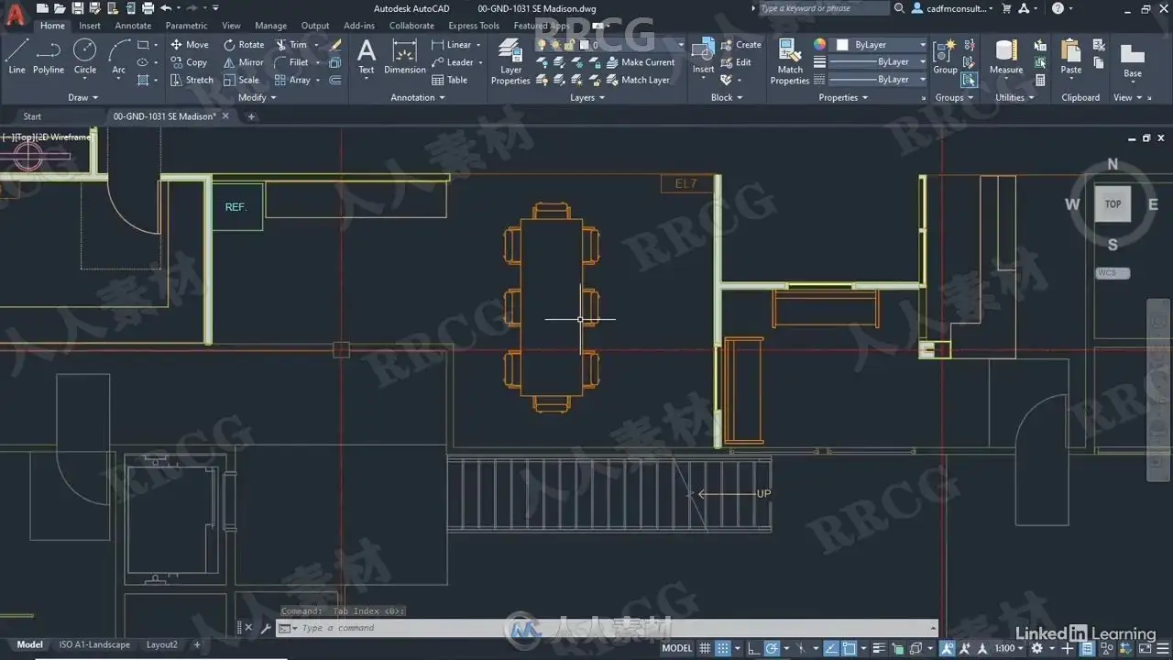Expand the Annotation panel
Viewport: 1173px width, 660px height.
click(418, 97)
